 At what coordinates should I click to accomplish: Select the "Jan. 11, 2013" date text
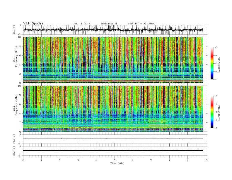click(82, 24)
